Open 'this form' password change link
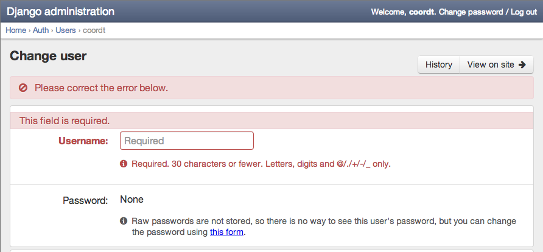The width and height of the screenshot is (543, 252). [227, 232]
